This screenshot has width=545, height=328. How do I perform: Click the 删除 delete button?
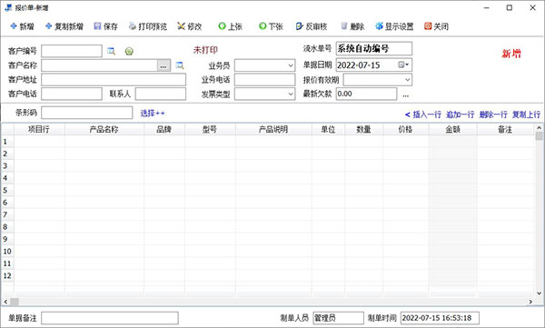coord(352,26)
